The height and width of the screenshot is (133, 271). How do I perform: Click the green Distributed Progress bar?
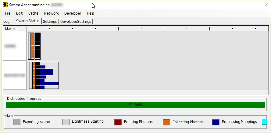pos(135,105)
